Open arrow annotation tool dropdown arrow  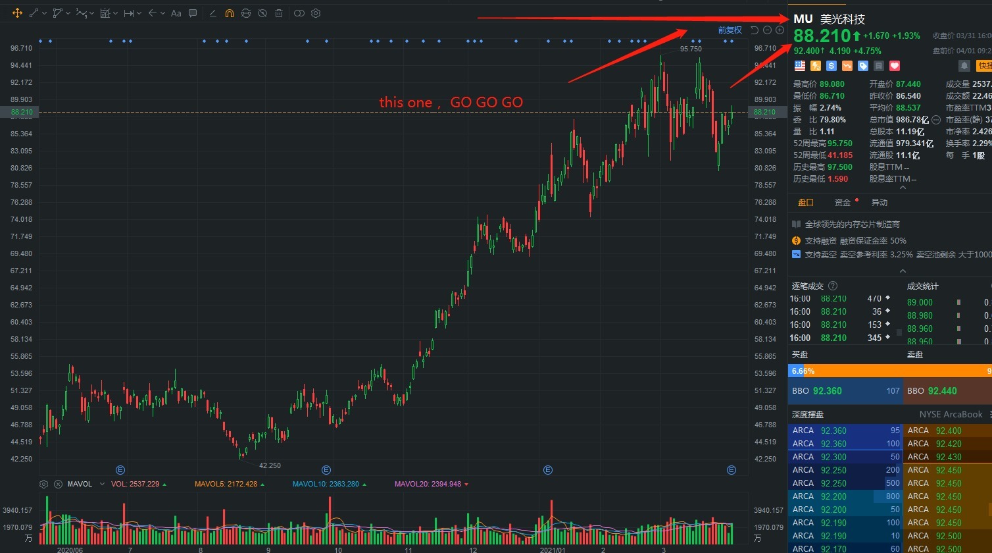pos(162,14)
